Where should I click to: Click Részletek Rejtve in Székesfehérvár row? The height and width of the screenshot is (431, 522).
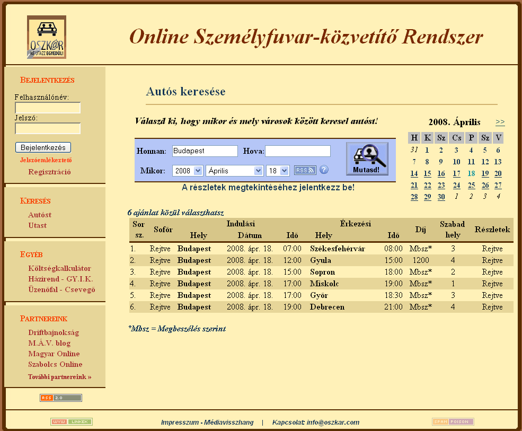tap(492, 249)
